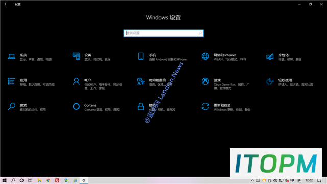Open Task View on the taskbar
The width and height of the screenshot is (327, 184).
30,180
